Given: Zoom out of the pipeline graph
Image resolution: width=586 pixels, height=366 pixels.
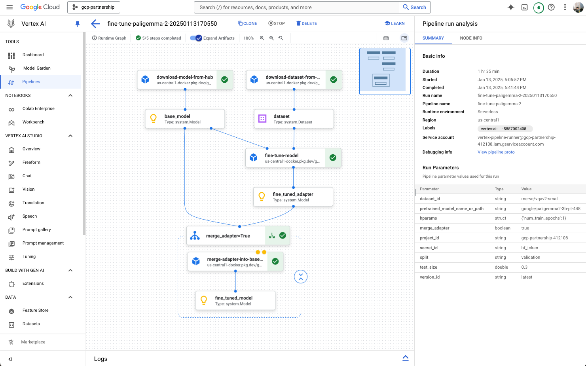Looking at the screenshot, I should 271,38.
